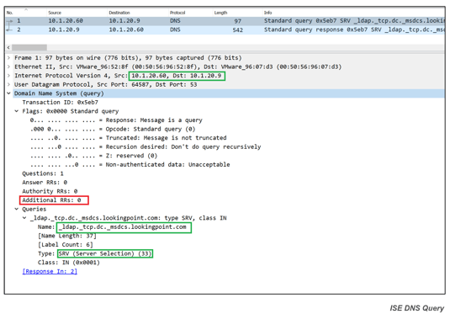Click the horizontal scrollbar left arrow

coord(8,47)
